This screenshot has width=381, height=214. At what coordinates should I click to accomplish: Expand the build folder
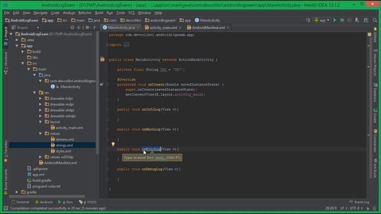point(23,52)
